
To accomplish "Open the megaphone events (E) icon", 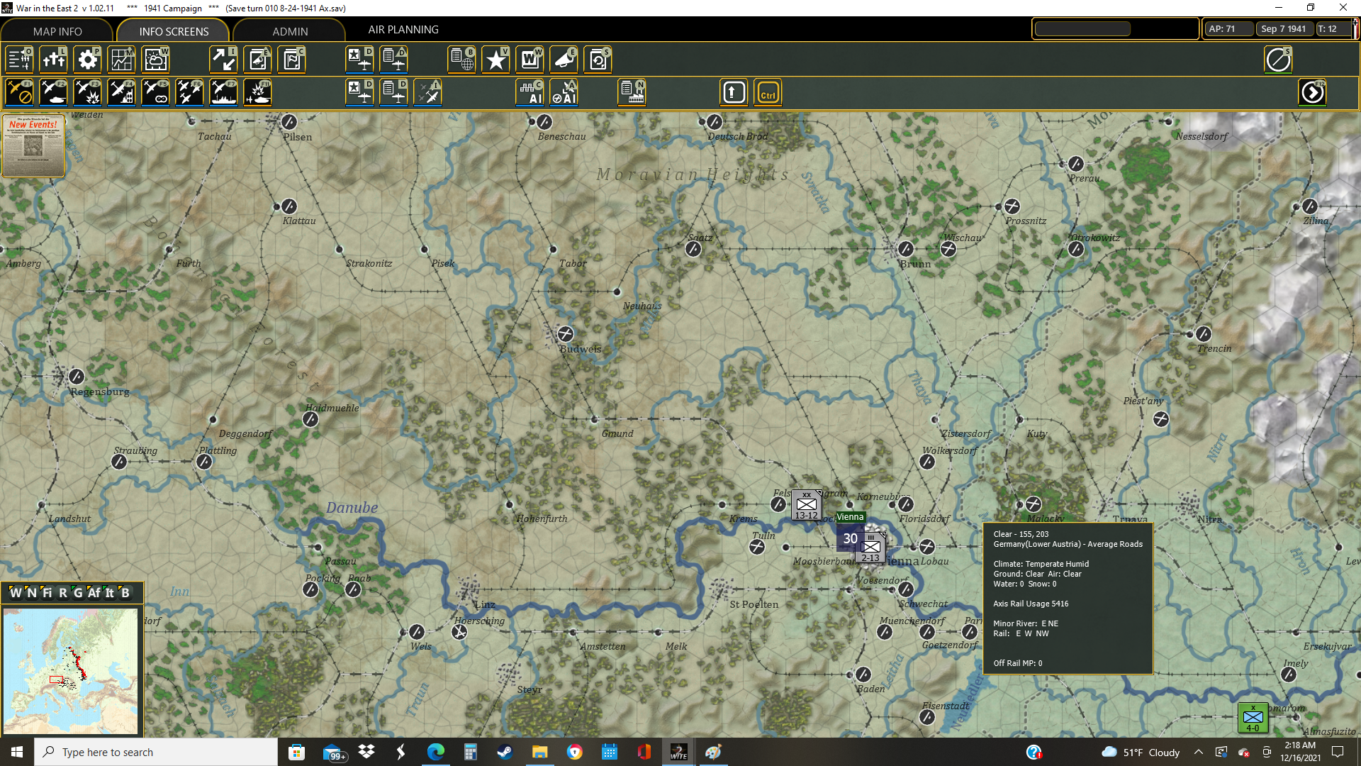I will coord(564,60).
